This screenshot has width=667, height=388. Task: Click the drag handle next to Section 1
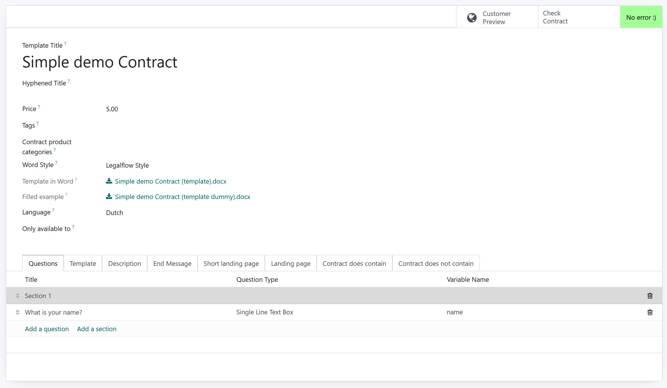coord(17,296)
